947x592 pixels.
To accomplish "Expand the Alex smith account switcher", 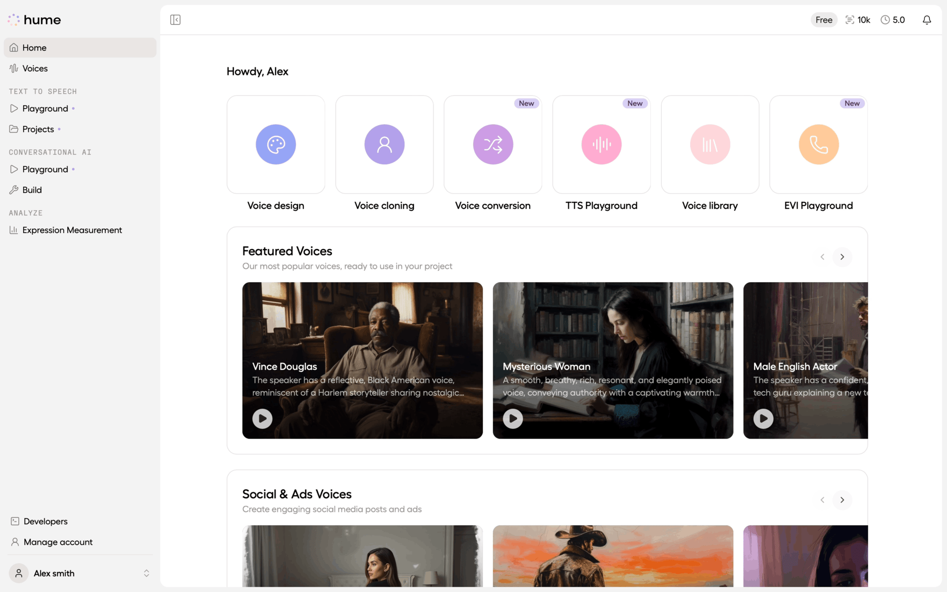I will coord(146,573).
